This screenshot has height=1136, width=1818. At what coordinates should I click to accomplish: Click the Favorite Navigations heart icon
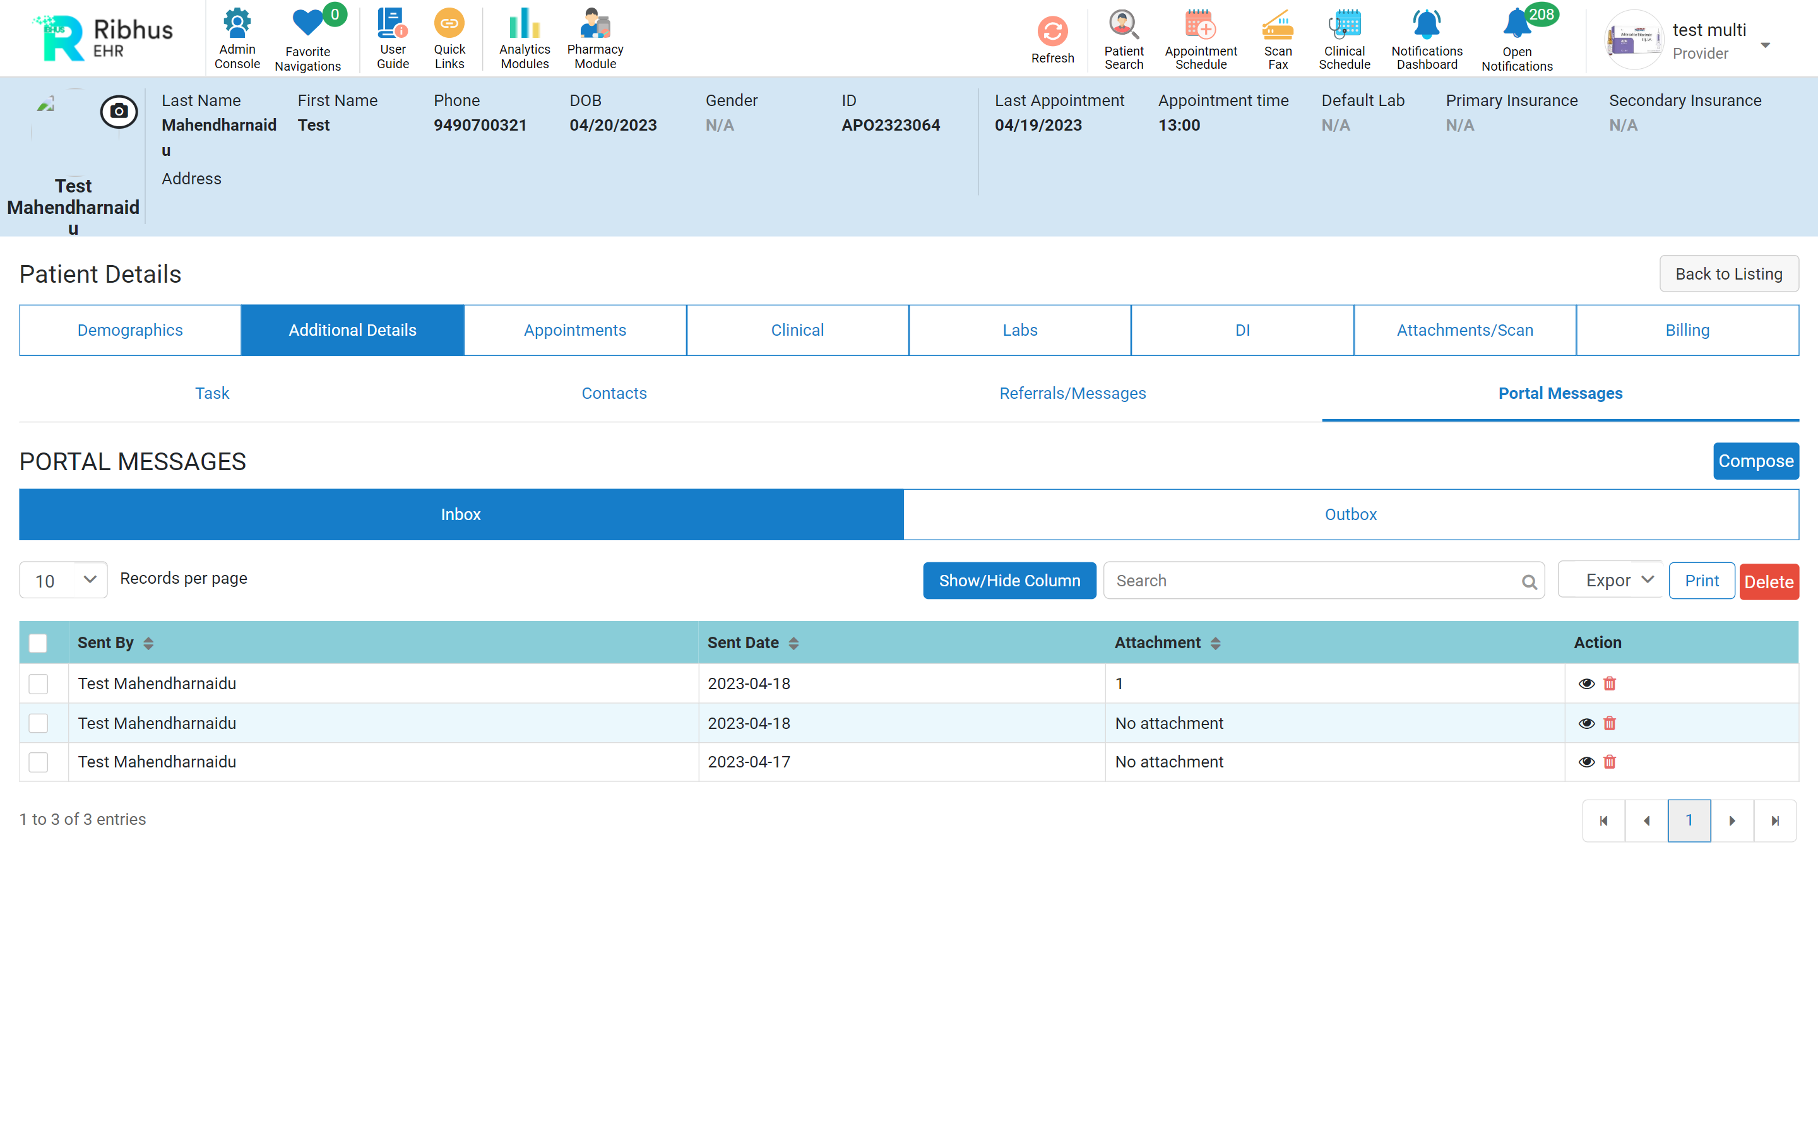pos(307,24)
